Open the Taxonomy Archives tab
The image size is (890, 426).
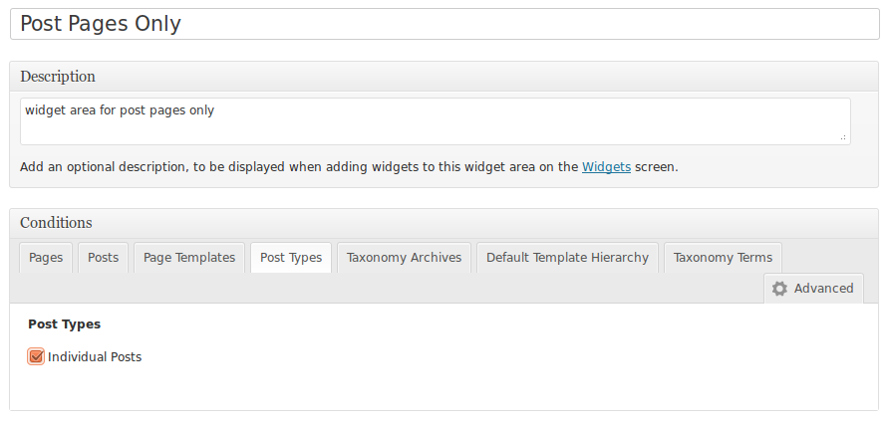point(404,258)
